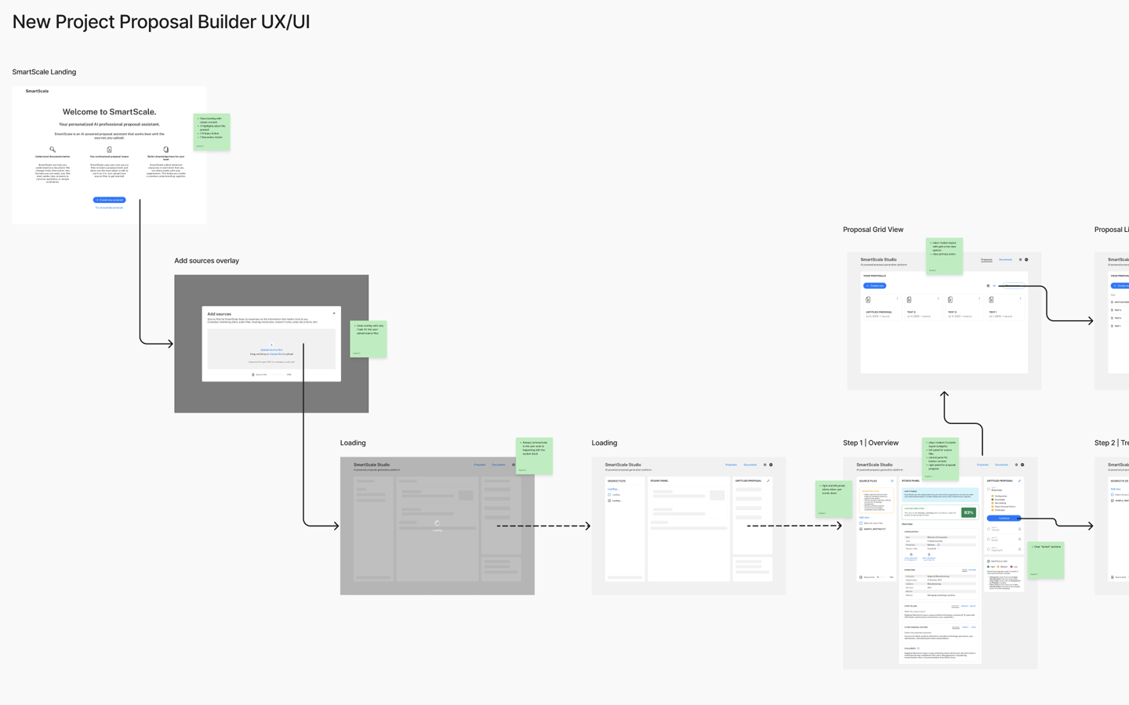Click Try an example proposal link
This screenshot has height=705, width=1129.
click(x=109, y=208)
